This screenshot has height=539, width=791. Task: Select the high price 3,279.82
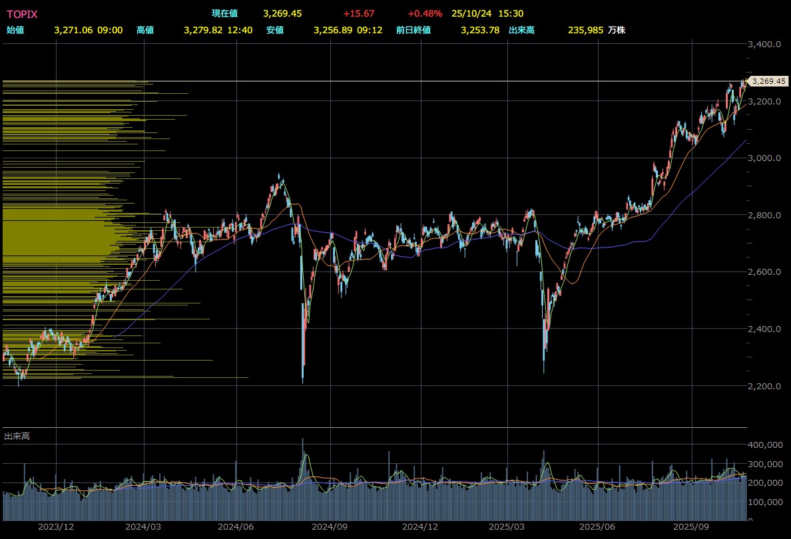(203, 30)
